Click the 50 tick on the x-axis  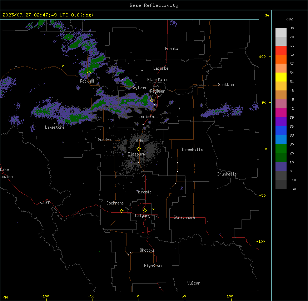coord(184,296)
